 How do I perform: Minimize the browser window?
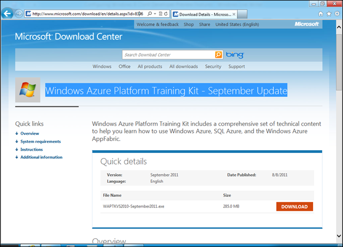pos(314,4)
